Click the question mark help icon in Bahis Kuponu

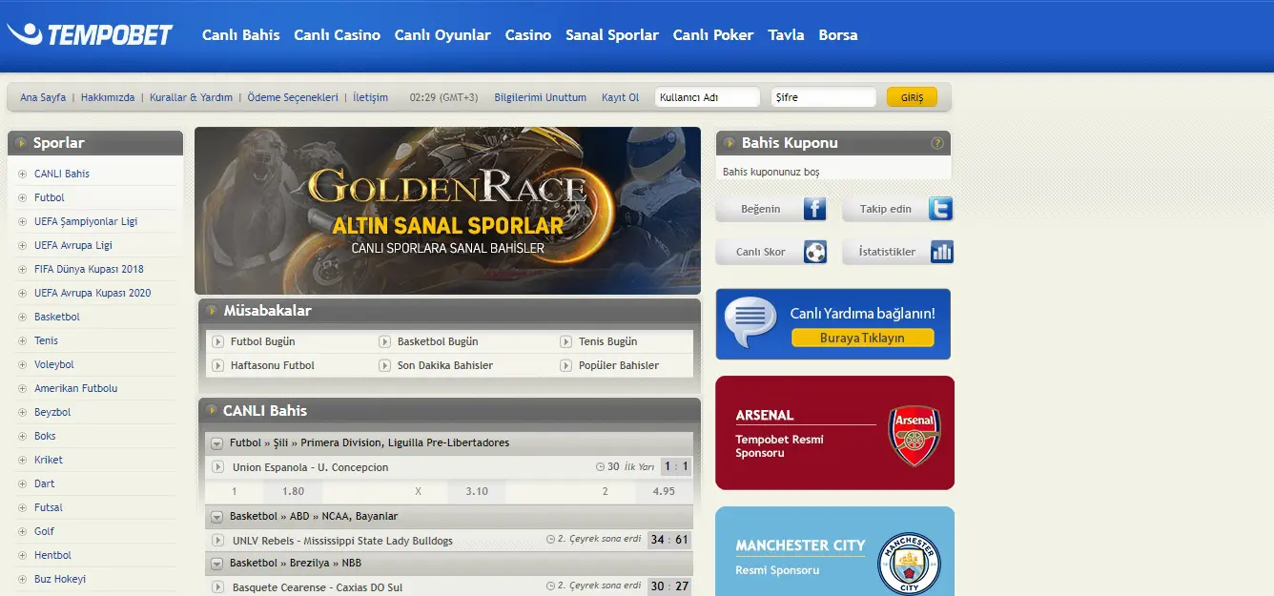click(x=937, y=143)
